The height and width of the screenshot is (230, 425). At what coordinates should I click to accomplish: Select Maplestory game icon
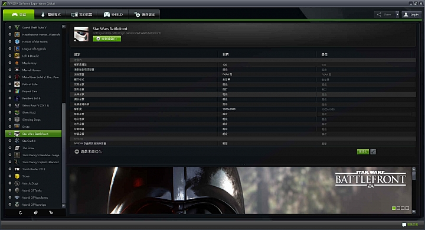click(x=17, y=63)
